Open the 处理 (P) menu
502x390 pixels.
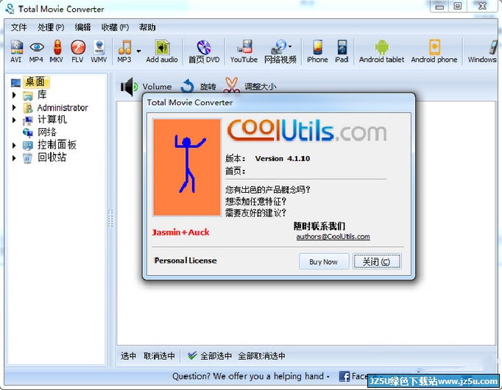click(51, 27)
